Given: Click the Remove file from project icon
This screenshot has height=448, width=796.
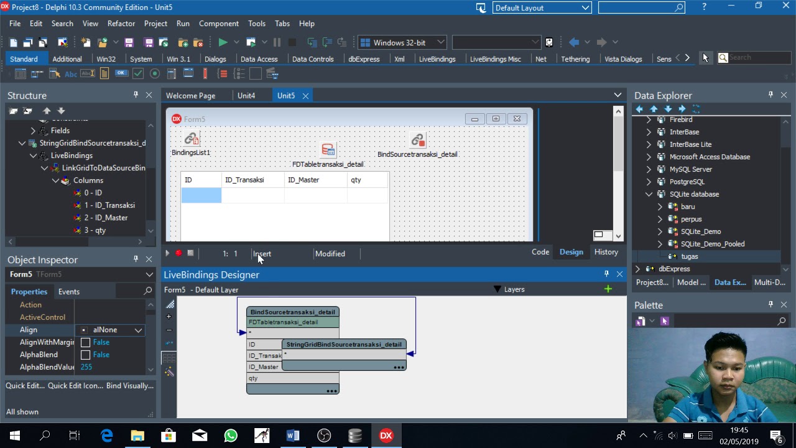Looking at the screenshot, I should click(x=198, y=42).
